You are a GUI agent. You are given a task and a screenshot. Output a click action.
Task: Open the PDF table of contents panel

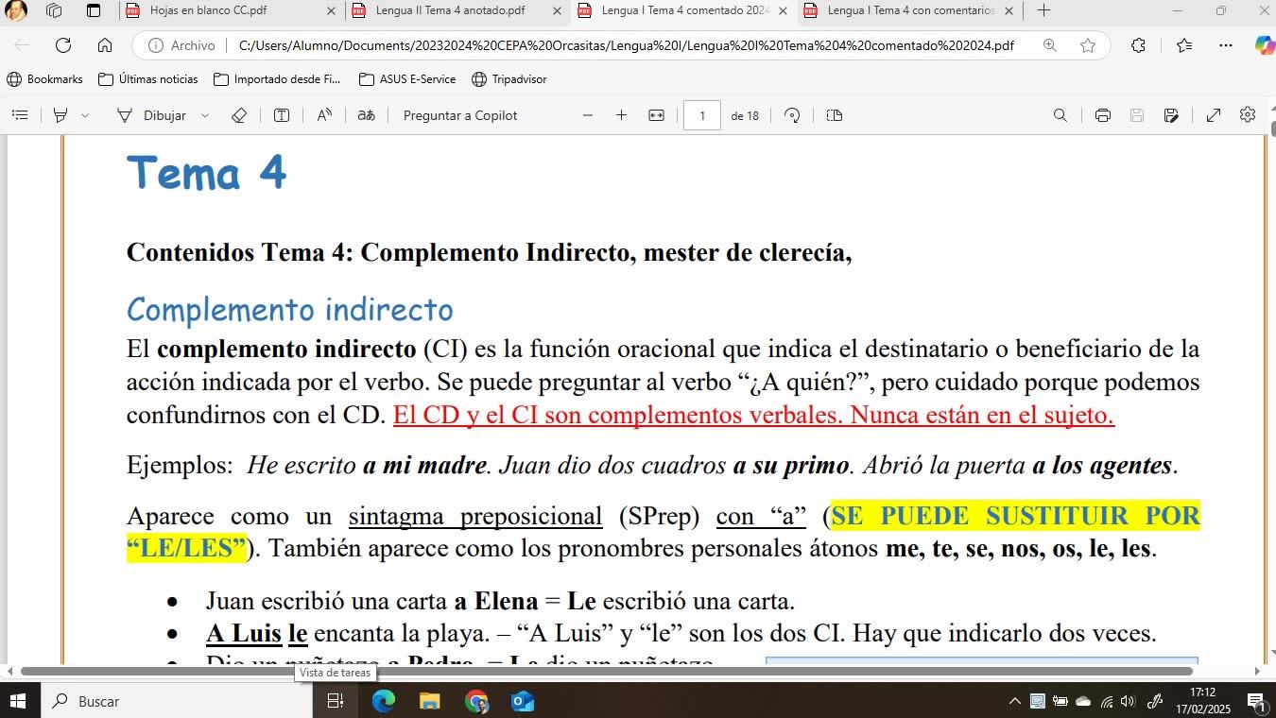point(20,115)
